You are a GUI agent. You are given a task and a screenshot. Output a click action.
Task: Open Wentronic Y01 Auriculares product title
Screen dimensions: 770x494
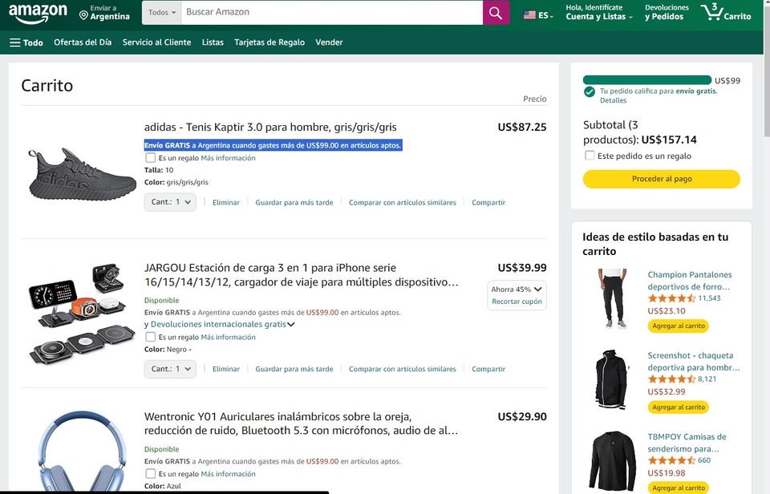(301, 423)
